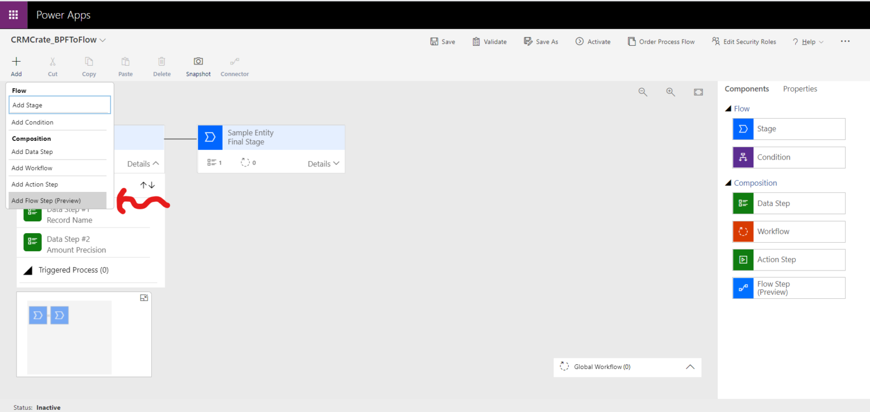Click the zoom in magnifier icon
This screenshot has height=412, width=870.
click(671, 92)
